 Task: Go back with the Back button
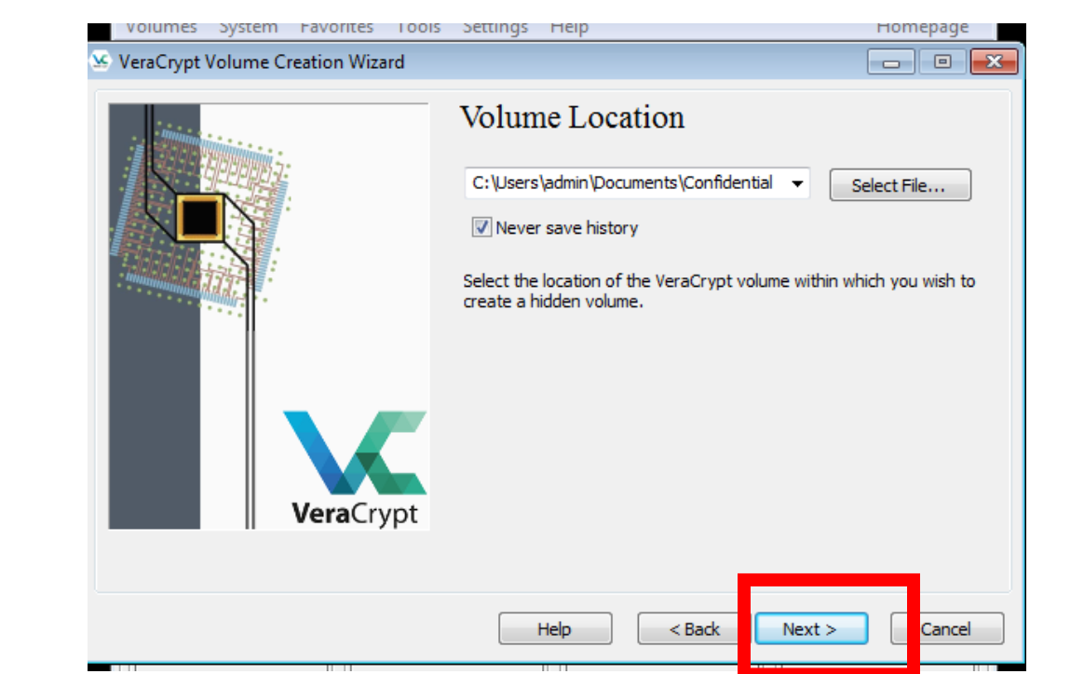[x=694, y=628]
